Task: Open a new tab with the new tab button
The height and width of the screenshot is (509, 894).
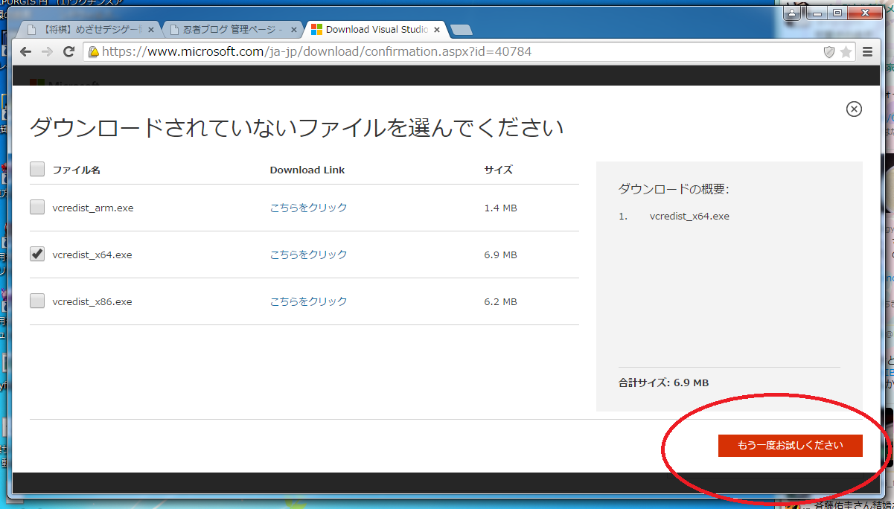Action: coord(461,30)
